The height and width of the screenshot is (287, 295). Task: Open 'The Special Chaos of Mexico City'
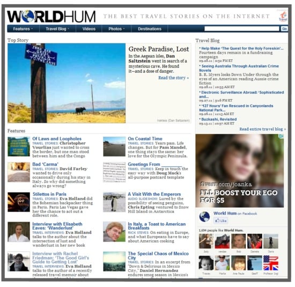158,255
